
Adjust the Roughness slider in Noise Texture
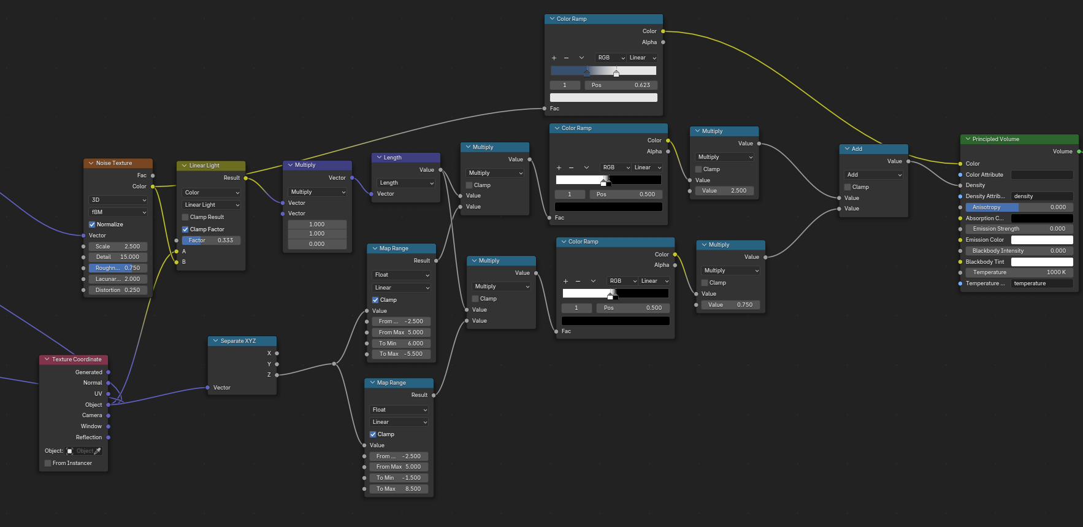(x=118, y=268)
